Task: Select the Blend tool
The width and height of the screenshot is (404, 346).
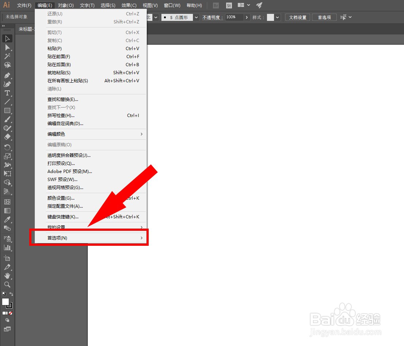Action: point(7,228)
